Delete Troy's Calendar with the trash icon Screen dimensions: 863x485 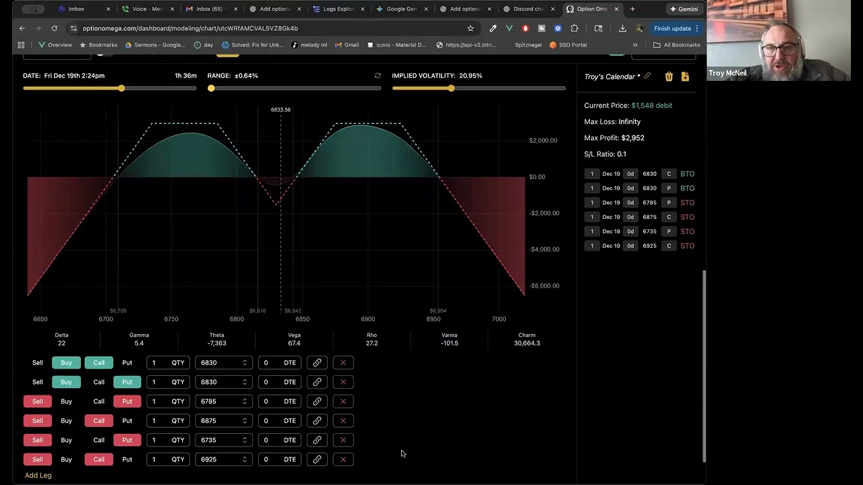click(669, 77)
